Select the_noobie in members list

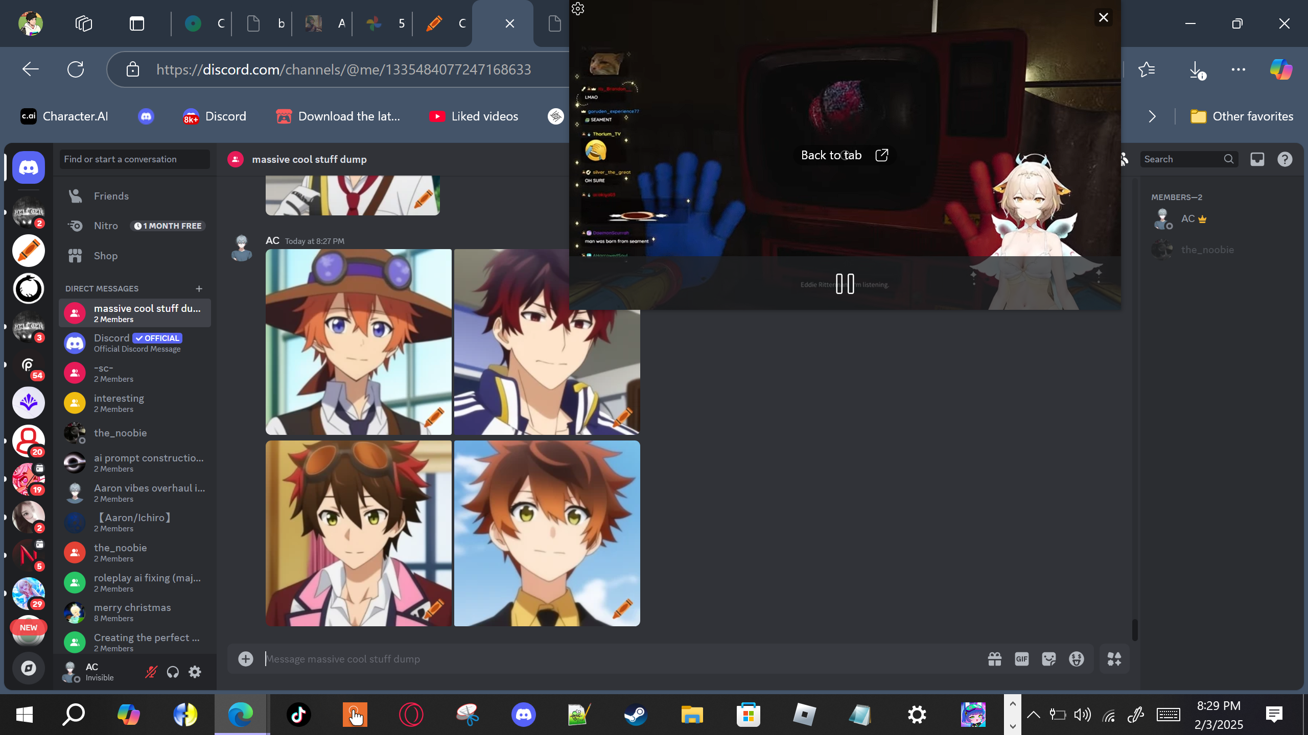click(1220, 250)
